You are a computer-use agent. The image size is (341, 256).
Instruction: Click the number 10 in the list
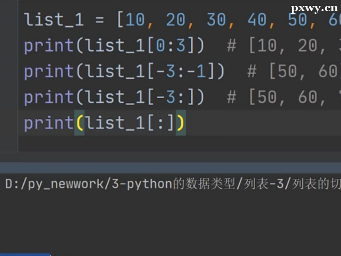coord(135,20)
